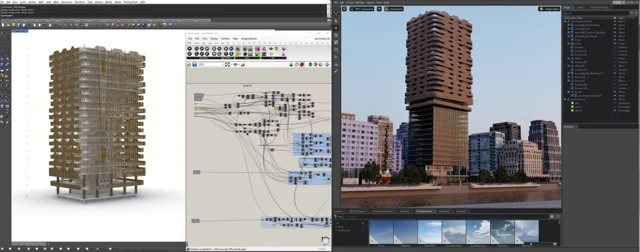Toggle visibility eye for Environment in Stage panel
This screenshot has width=640, height=252.
point(615,99)
